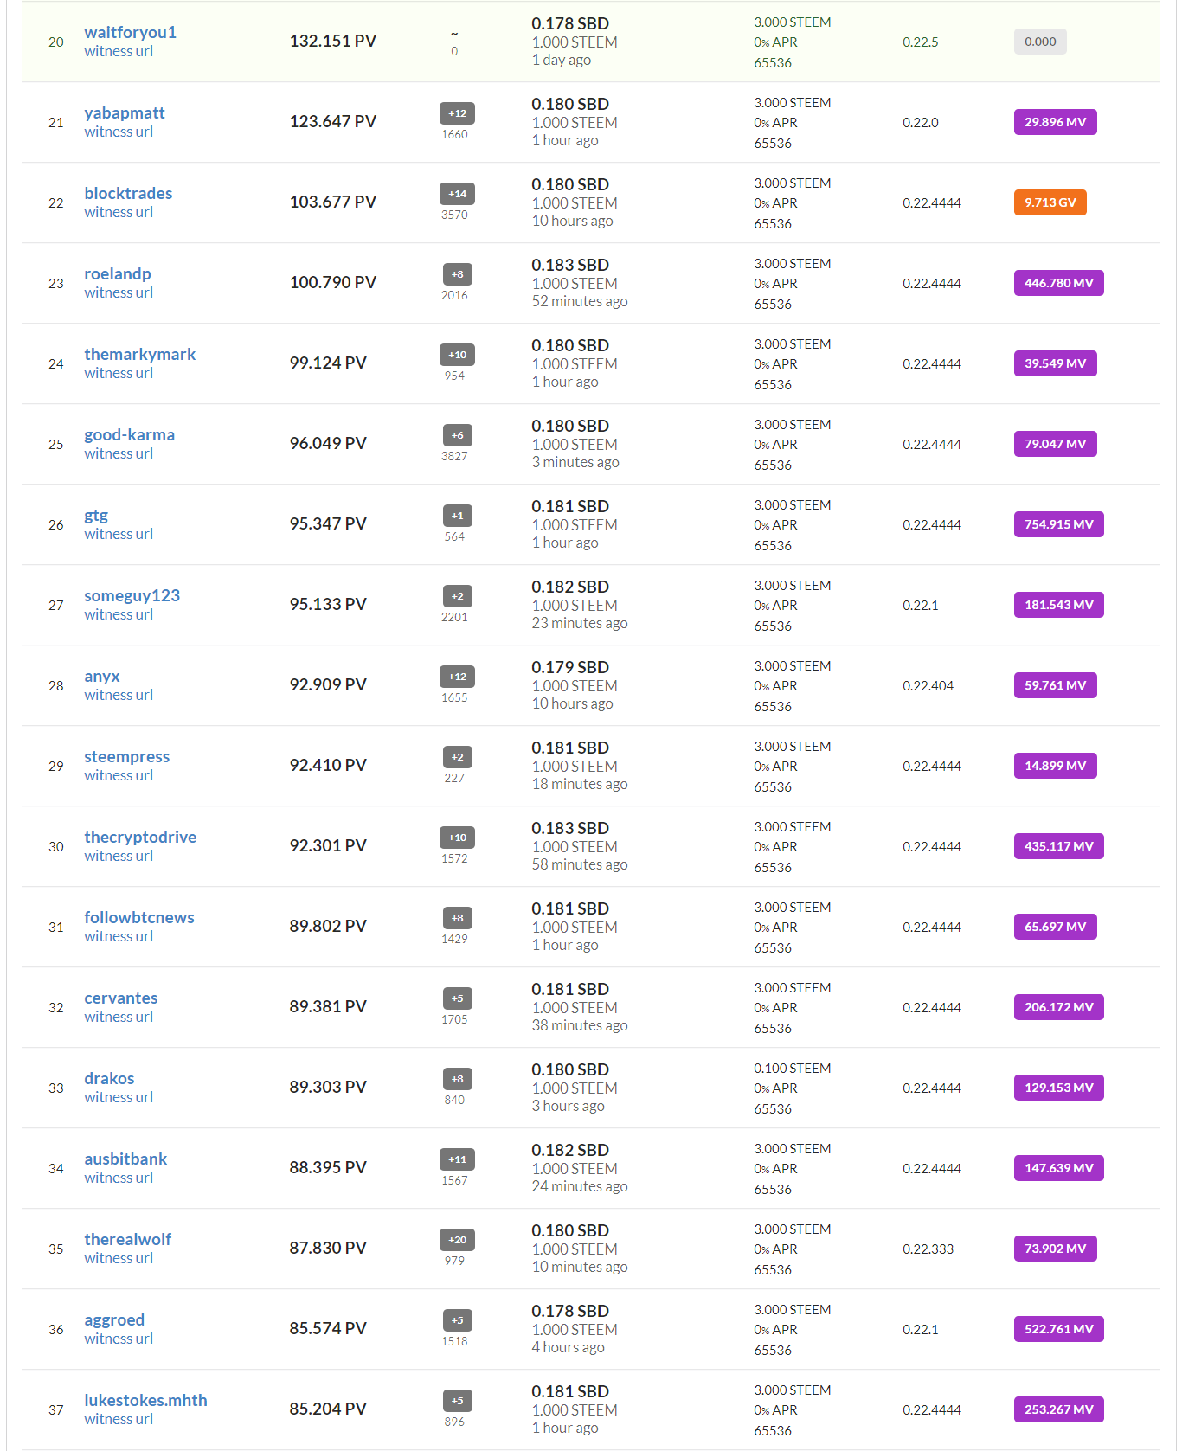This screenshot has height=1451, width=1195.
Task: Open the yabapmatt witness profile
Action: tap(124, 112)
